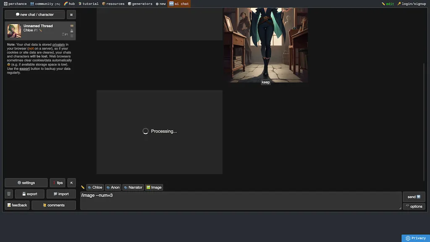Open the Privacy settings button
Screen dimensions: 430x242
[x=416, y=238]
